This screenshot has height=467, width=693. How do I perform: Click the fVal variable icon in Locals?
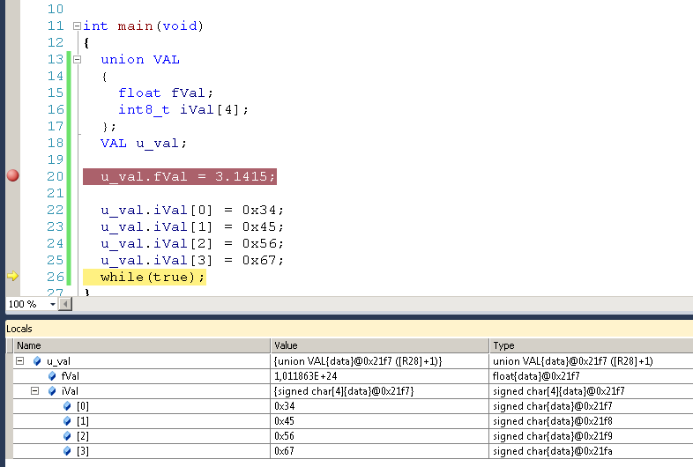[x=52, y=376]
